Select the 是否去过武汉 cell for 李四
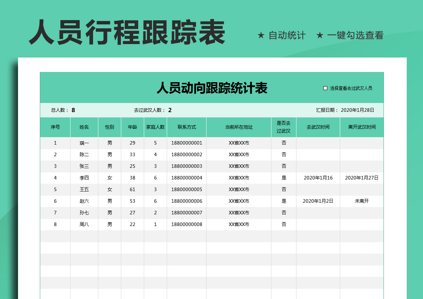Screen dimensions: 423x299 point(284,178)
